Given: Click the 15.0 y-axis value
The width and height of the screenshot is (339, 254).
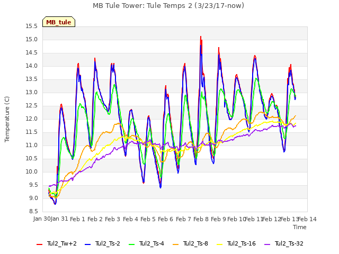Looking at the screenshot, I should tap(32, 40).
